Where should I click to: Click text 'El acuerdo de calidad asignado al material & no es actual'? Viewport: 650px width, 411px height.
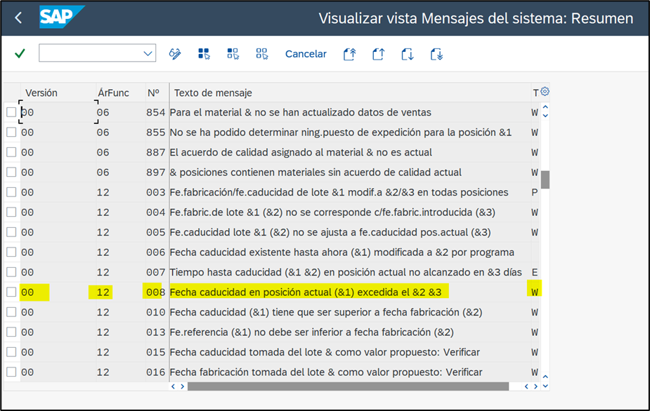tap(301, 152)
